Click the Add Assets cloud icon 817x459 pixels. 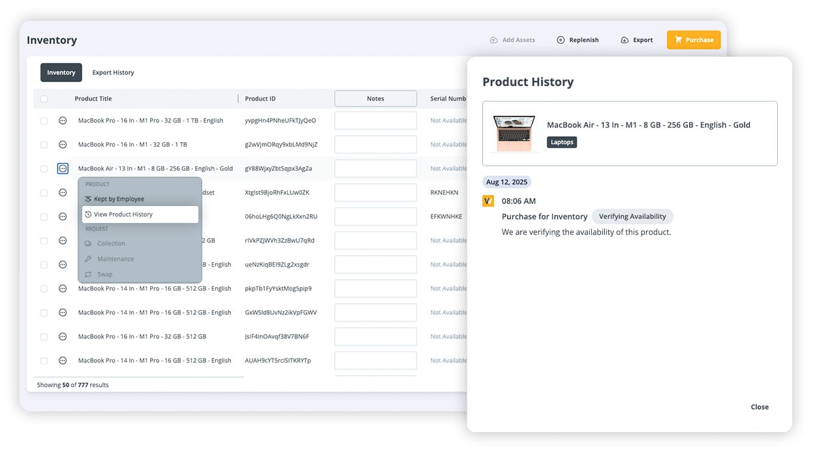(x=494, y=40)
